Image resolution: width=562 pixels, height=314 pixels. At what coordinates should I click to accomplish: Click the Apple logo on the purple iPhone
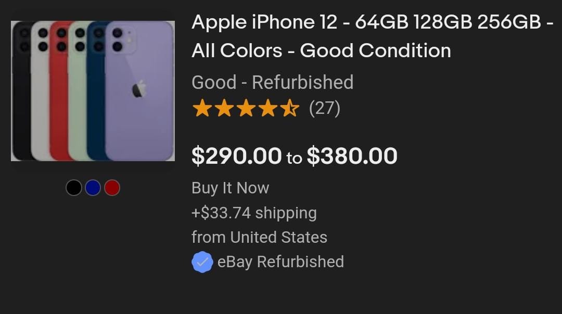coord(138,89)
